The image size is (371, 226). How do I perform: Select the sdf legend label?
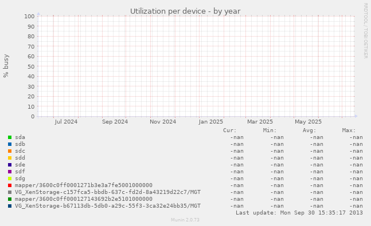click(20, 172)
